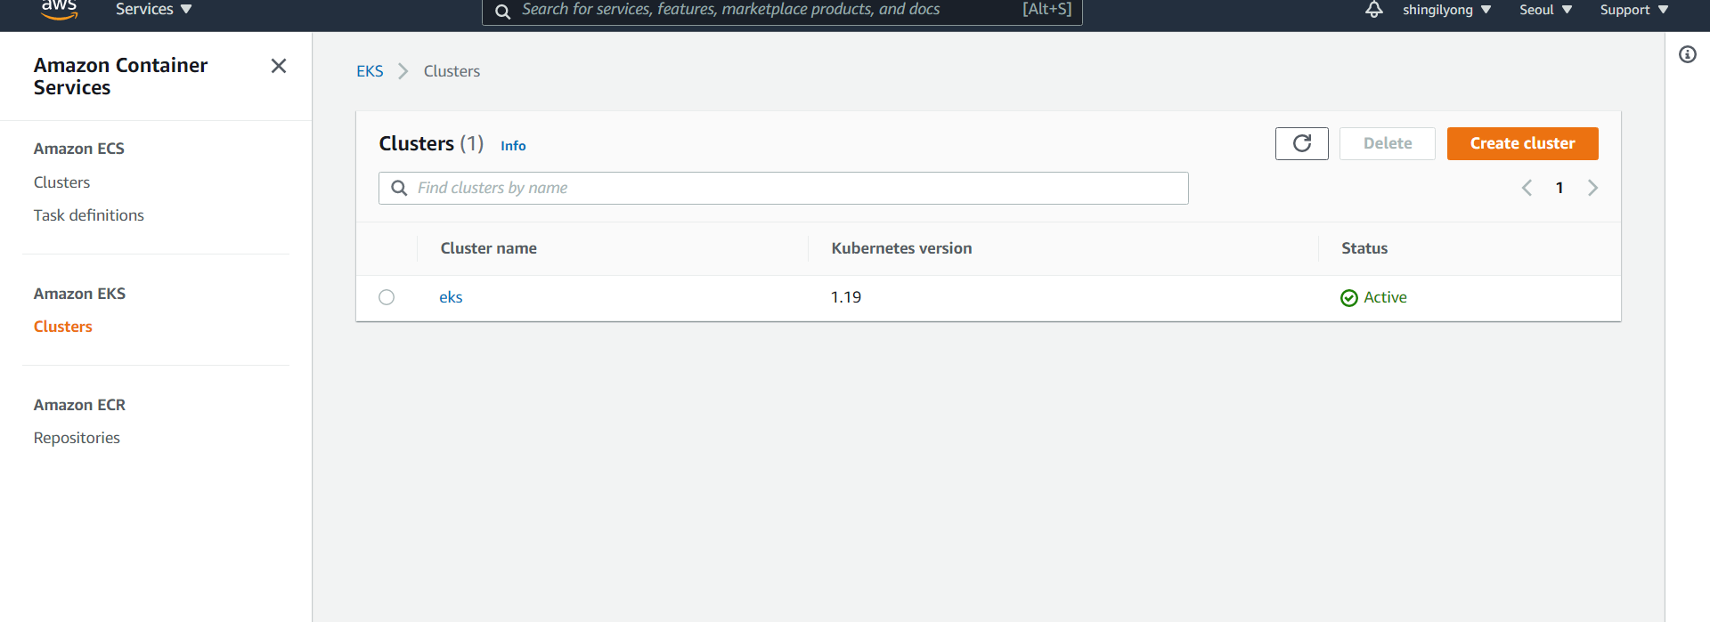Viewport: 1710px width, 622px height.
Task: Click the Kubernetes version column header
Action: click(901, 248)
